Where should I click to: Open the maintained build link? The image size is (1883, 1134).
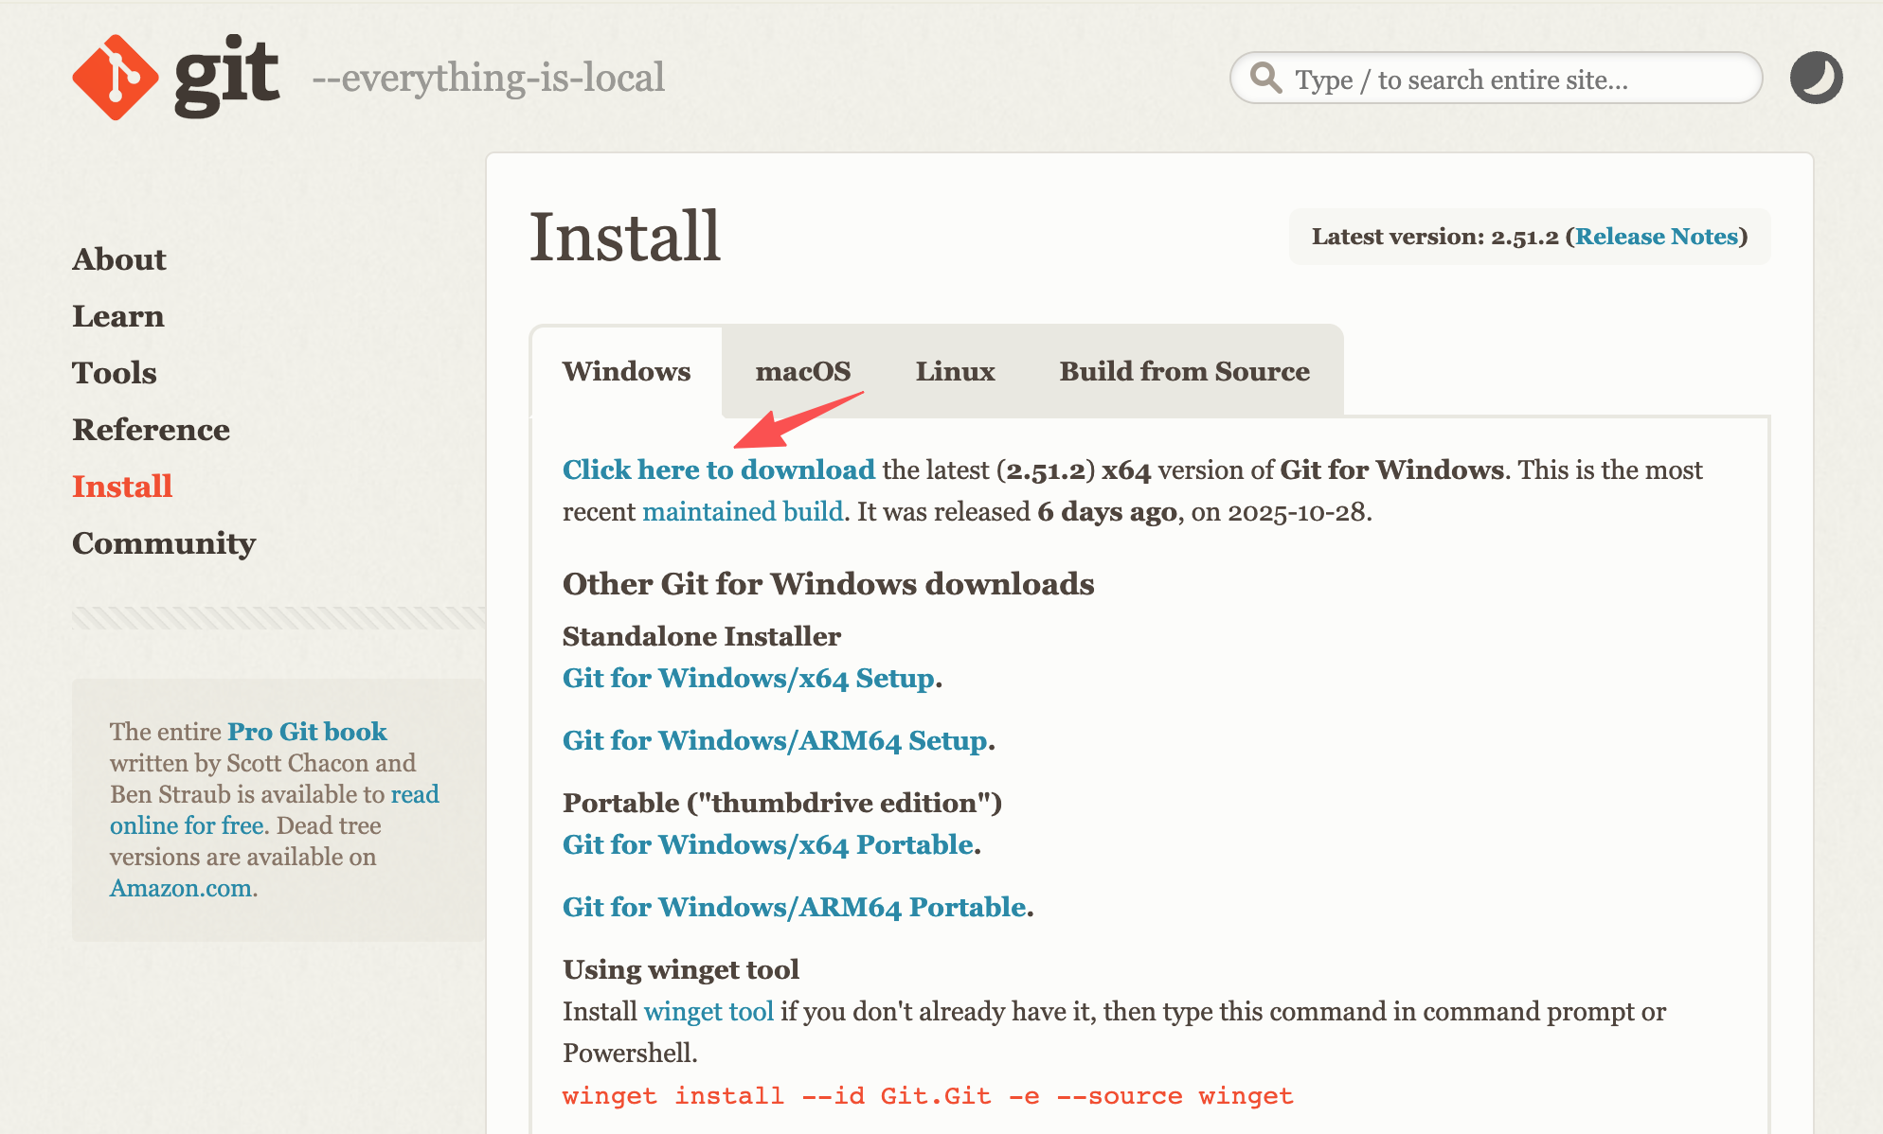(743, 511)
